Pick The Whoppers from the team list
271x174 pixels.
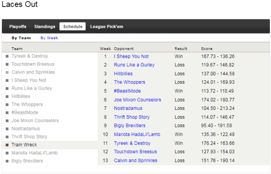(27, 104)
